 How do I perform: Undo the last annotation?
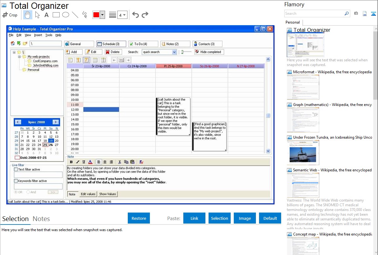coord(135,15)
